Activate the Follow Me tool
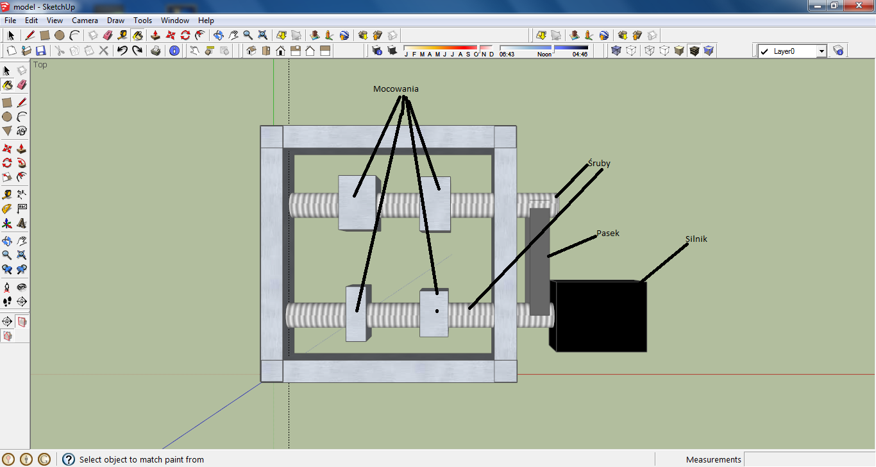876x467 pixels. (22, 163)
